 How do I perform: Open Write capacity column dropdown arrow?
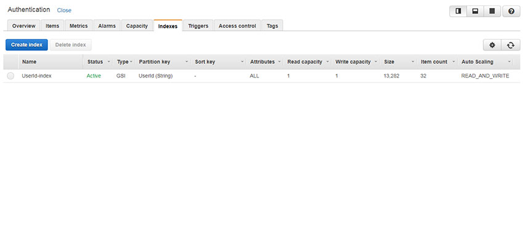pos(376,61)
